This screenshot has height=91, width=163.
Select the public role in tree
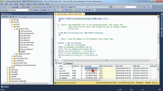click(23, 52)
